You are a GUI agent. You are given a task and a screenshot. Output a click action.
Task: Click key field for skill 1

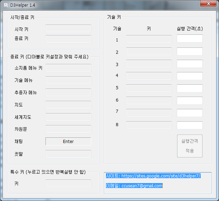149,39
